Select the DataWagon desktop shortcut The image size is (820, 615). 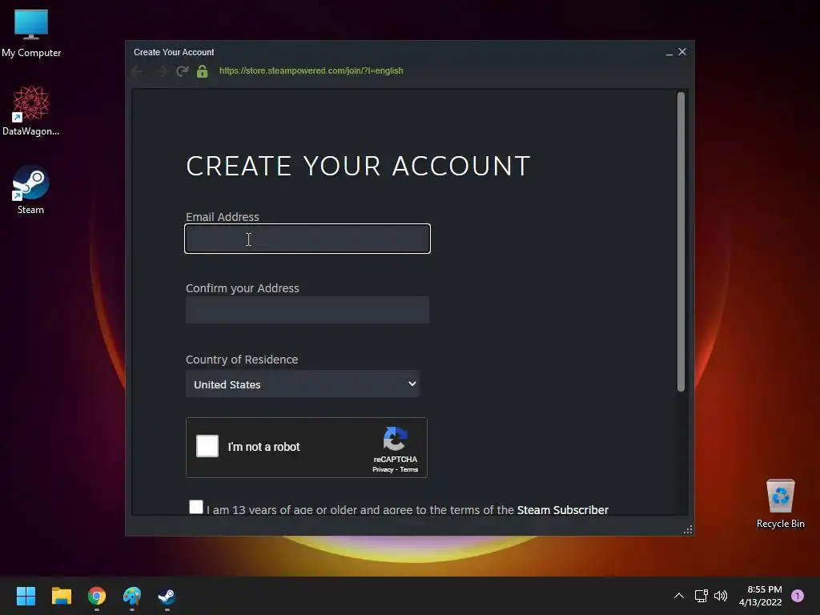click(x=31, y=111)
